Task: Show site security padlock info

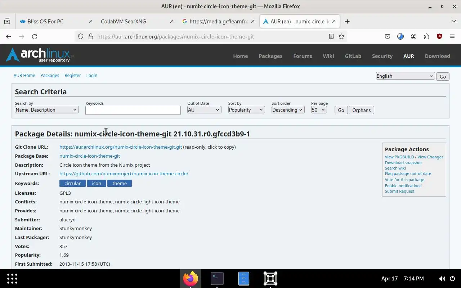Action: 90,36
